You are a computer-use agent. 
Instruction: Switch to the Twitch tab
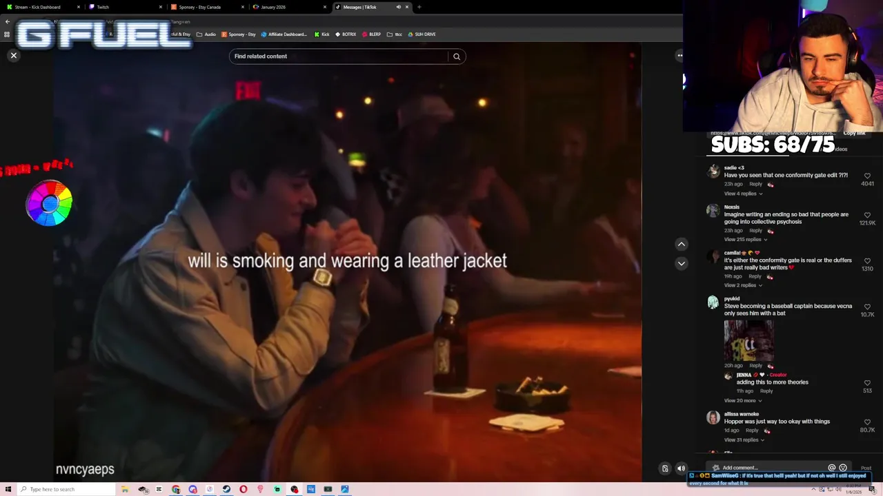pos(124,7)
